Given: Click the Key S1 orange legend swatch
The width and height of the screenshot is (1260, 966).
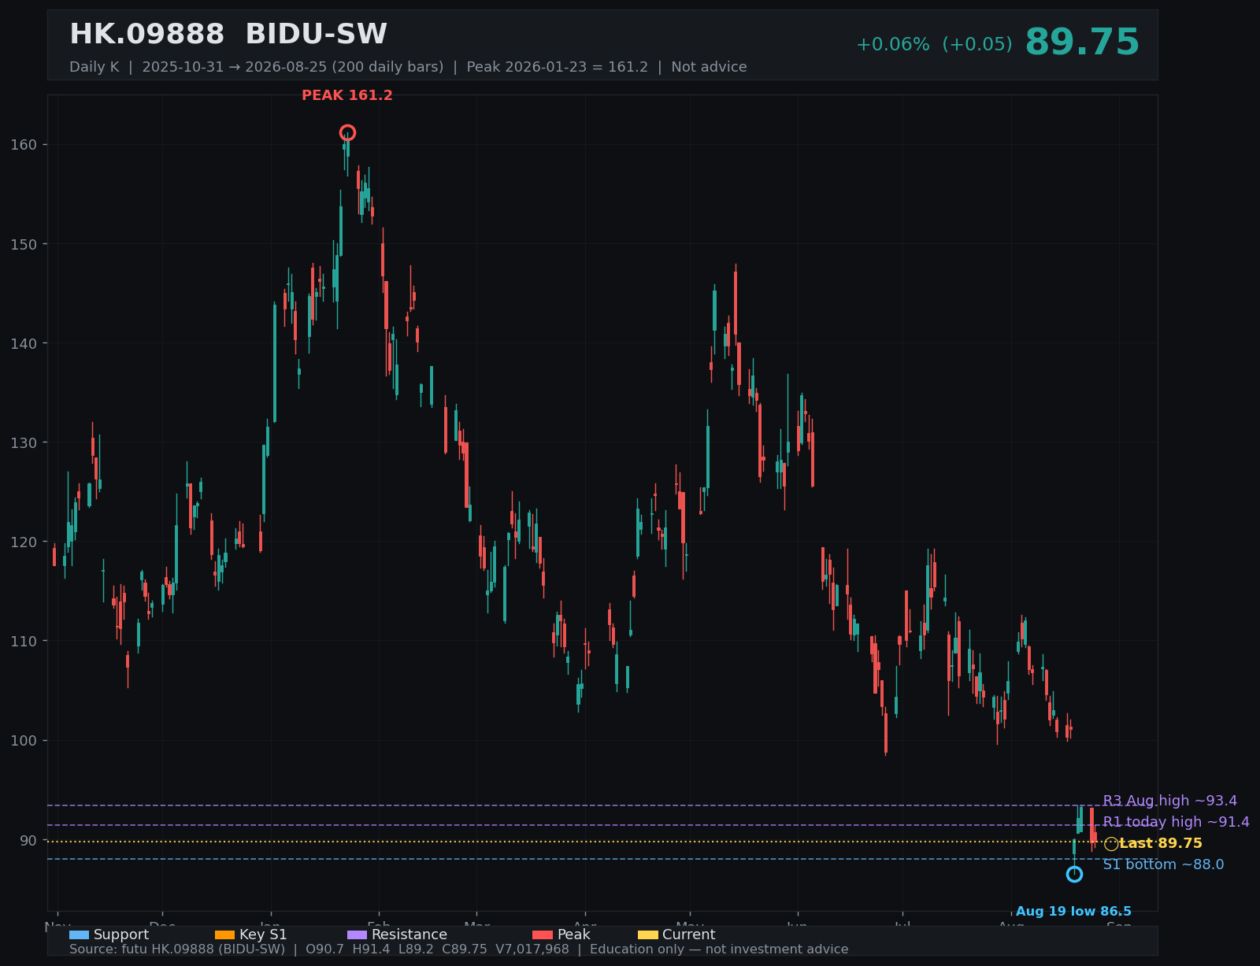Looking at the screenshot, I should [x=224, y=935].
